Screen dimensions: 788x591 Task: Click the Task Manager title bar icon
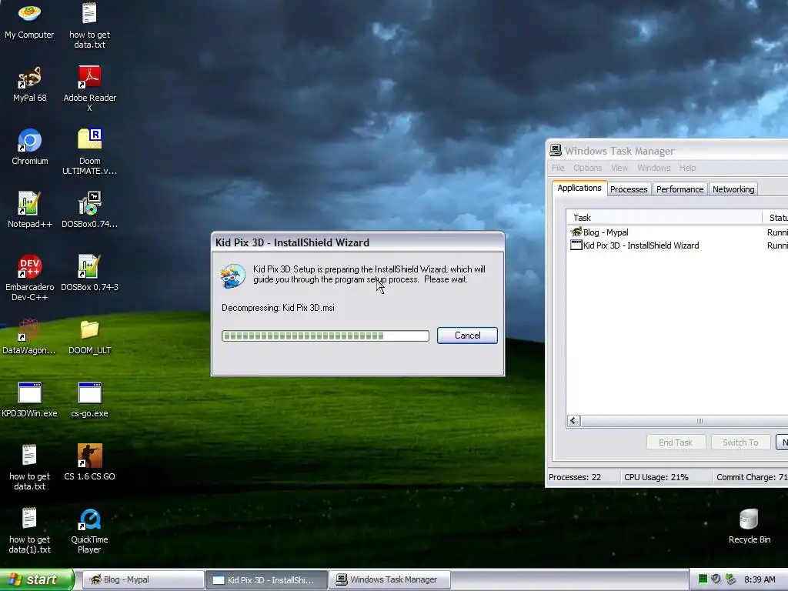pyautogui.click(x=556, y=150)
